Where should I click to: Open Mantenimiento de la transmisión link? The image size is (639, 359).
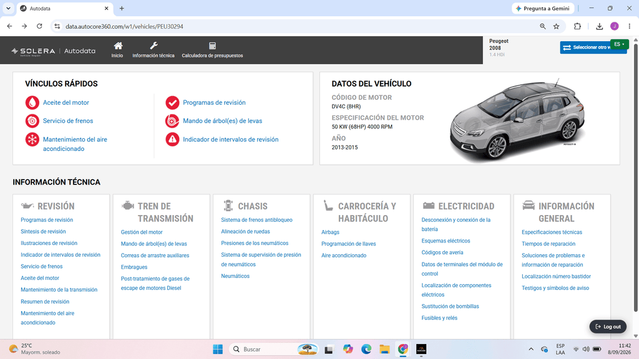tap(59, 290)
